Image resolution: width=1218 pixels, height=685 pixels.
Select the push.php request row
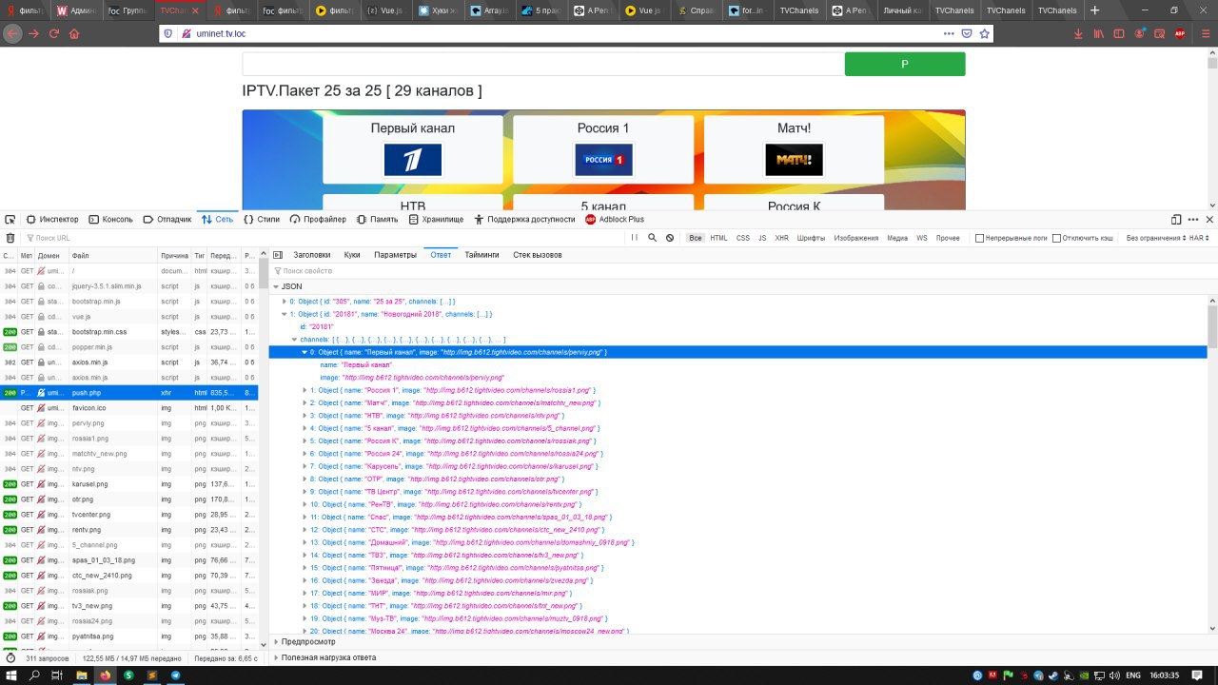[x=128, y=393]
